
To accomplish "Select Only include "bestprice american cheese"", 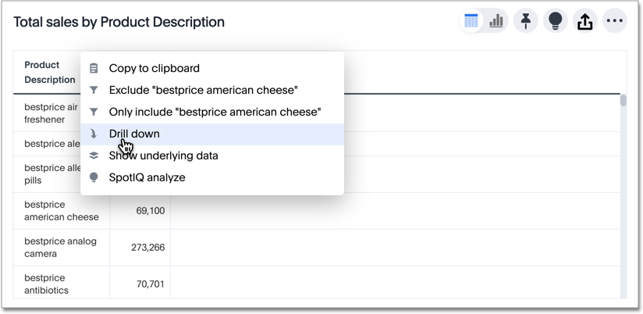I will pos(215,112).
